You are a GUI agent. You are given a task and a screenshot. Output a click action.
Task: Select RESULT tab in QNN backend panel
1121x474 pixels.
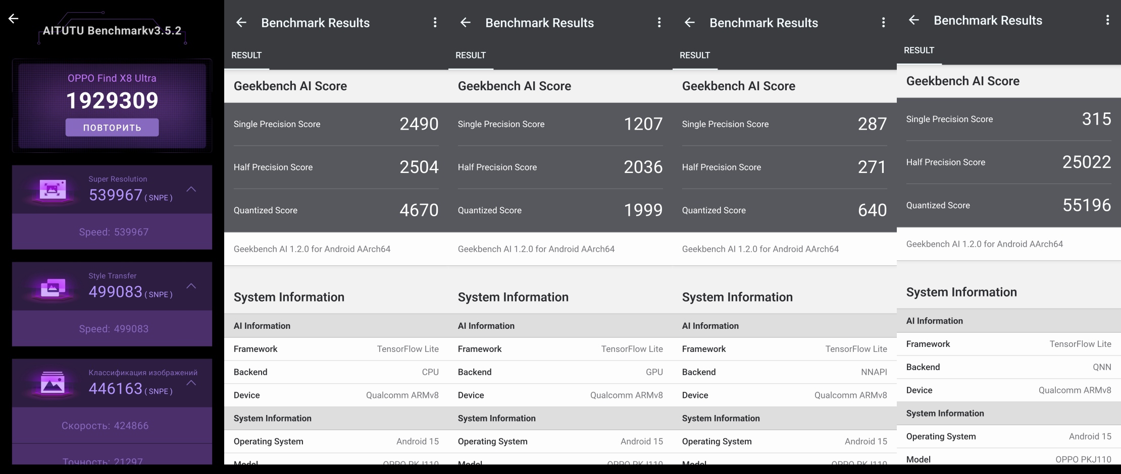pos(919,50)
